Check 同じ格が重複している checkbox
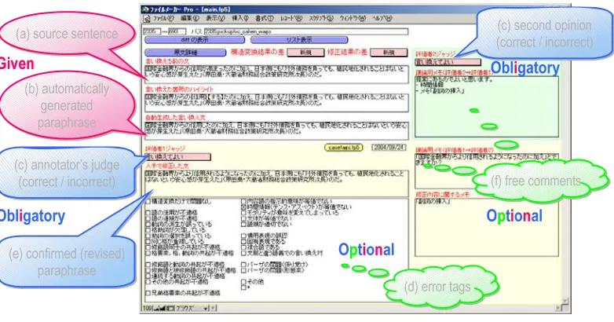This screenshot has width=614, height=322. coord(148,241)
